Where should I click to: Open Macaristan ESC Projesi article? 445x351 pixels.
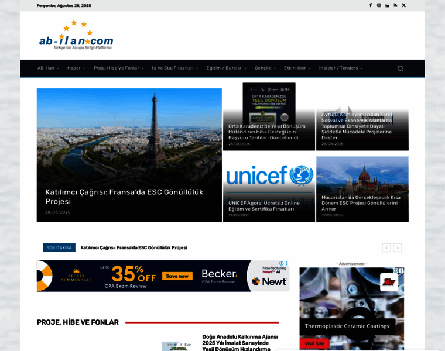[x=361, y=203]
